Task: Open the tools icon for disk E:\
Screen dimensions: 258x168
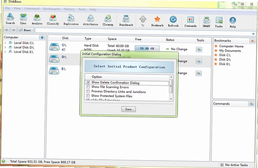Action: (x=199, y=73)
